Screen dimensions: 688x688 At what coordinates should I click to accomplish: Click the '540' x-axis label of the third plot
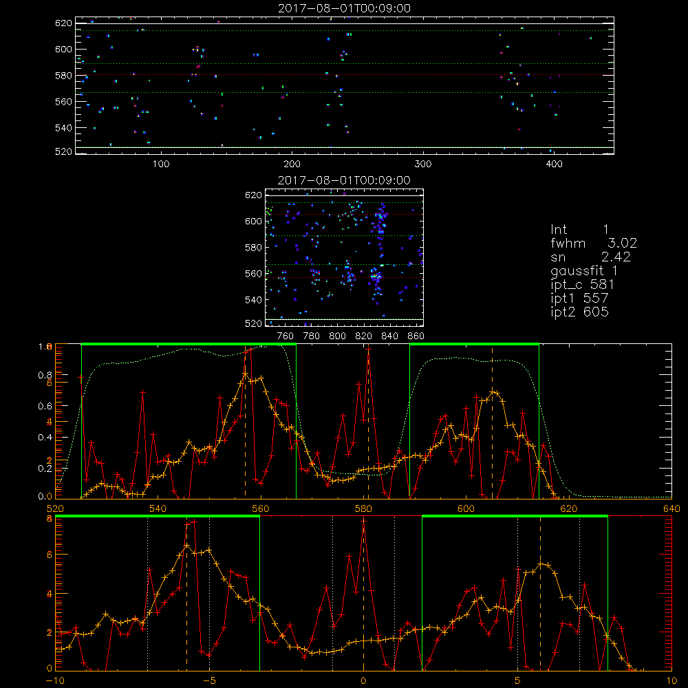[x=158, y=509]
